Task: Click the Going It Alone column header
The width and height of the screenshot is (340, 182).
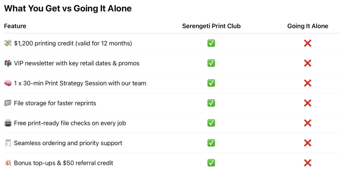Action: [308, 26]
